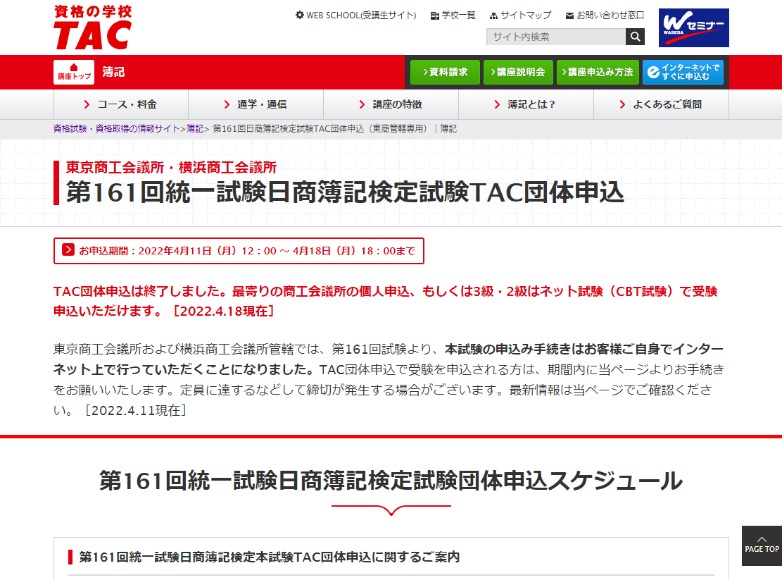Select 簿記とは？ navigation item
The height and width of the screenshot is (580, 782).
[x=526, y=104]
